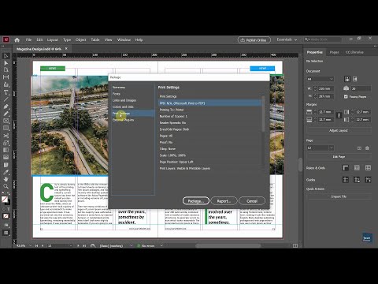Go to the next page arrow in status bar
This screenshot has height=284, width=378.
tap(78, 245)
